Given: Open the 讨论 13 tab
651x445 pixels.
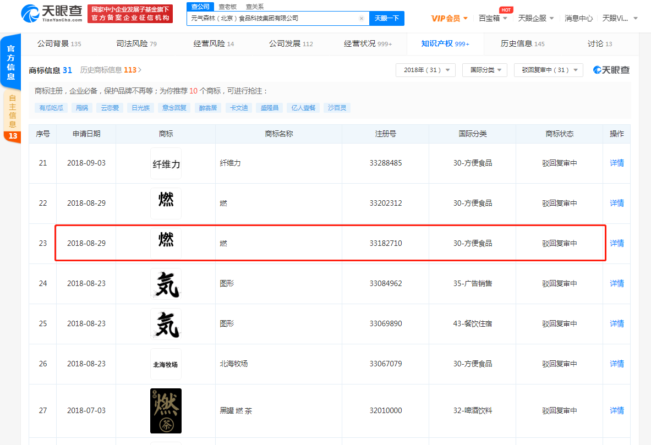Looking at the screenshot, I should pos(599,43).
